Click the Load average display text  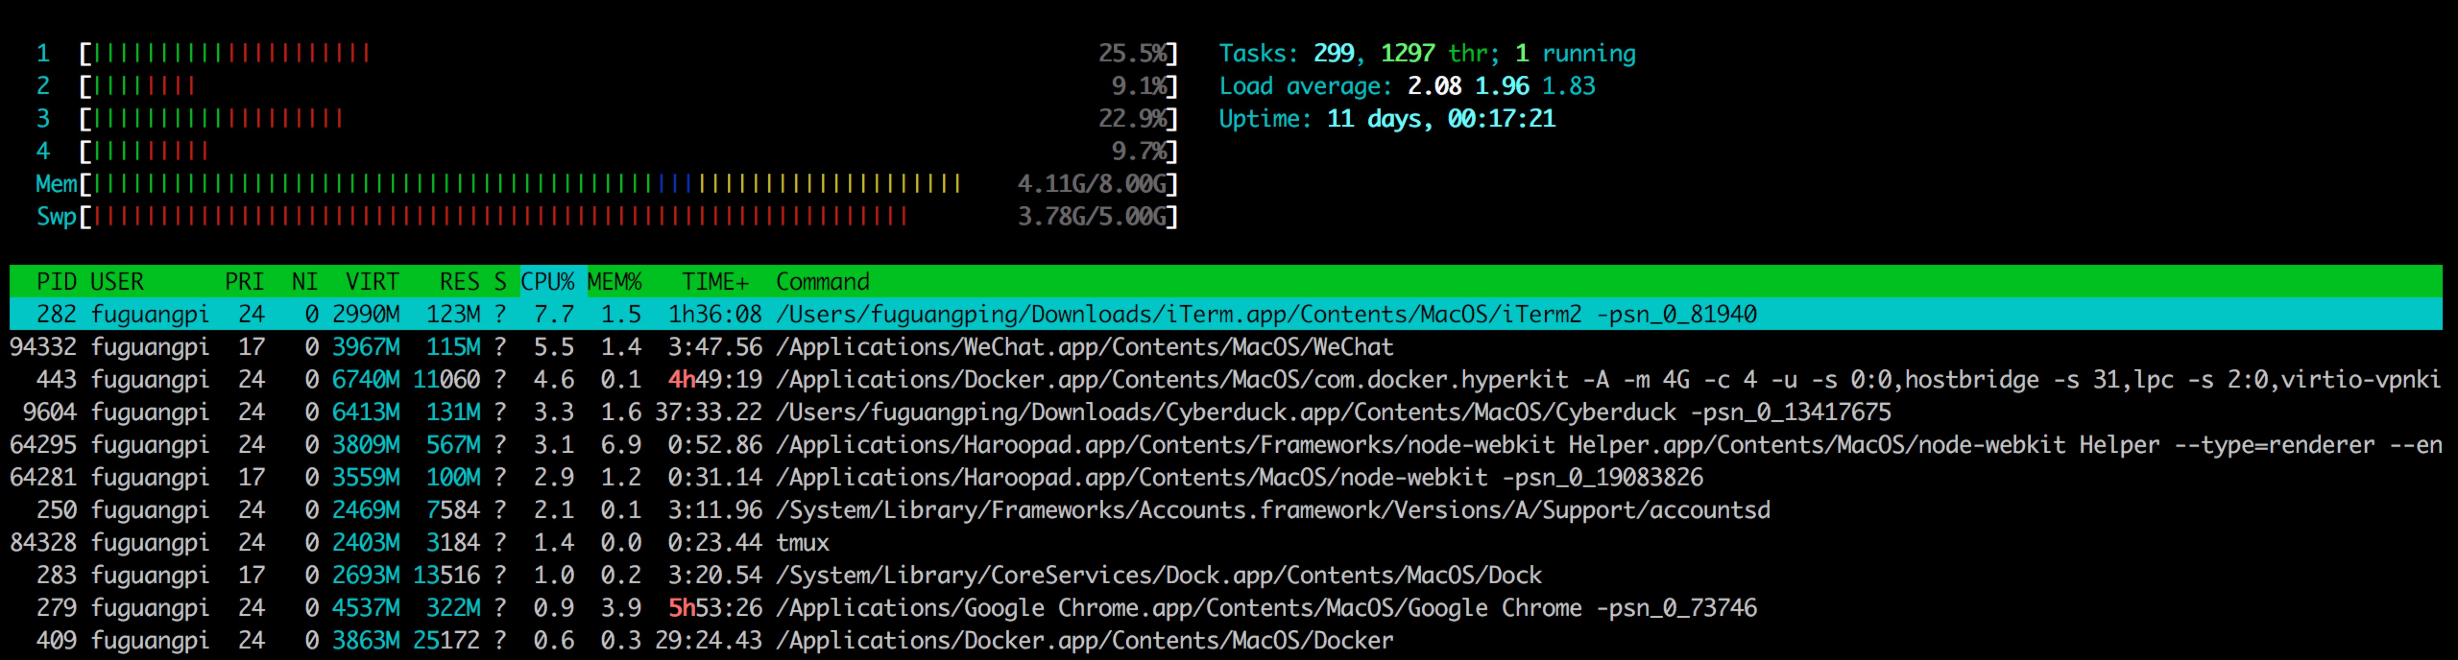(1403, 86)
